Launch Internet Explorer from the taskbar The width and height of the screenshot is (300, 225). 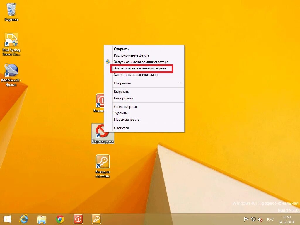point(24,219)
